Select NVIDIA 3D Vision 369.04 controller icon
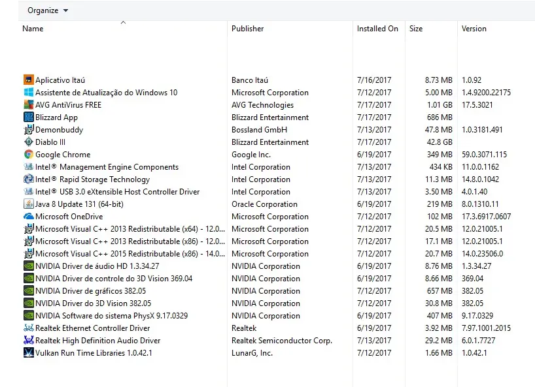This screenshot has width=535, height=387. click(29, 279)
